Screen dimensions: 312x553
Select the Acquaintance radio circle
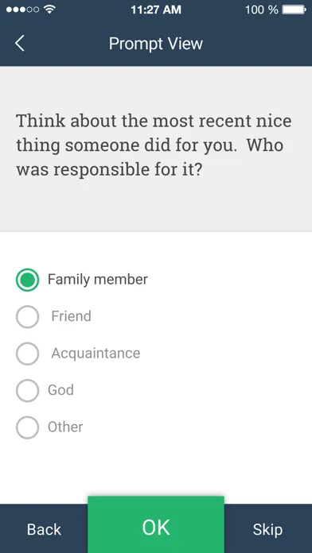(27, 354)
